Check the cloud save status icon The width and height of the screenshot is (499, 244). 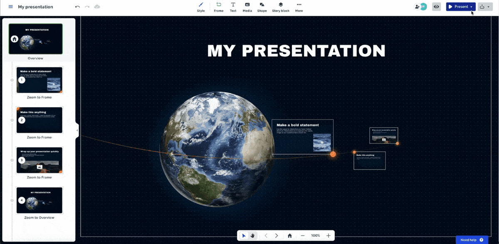(x=97, y=7)
